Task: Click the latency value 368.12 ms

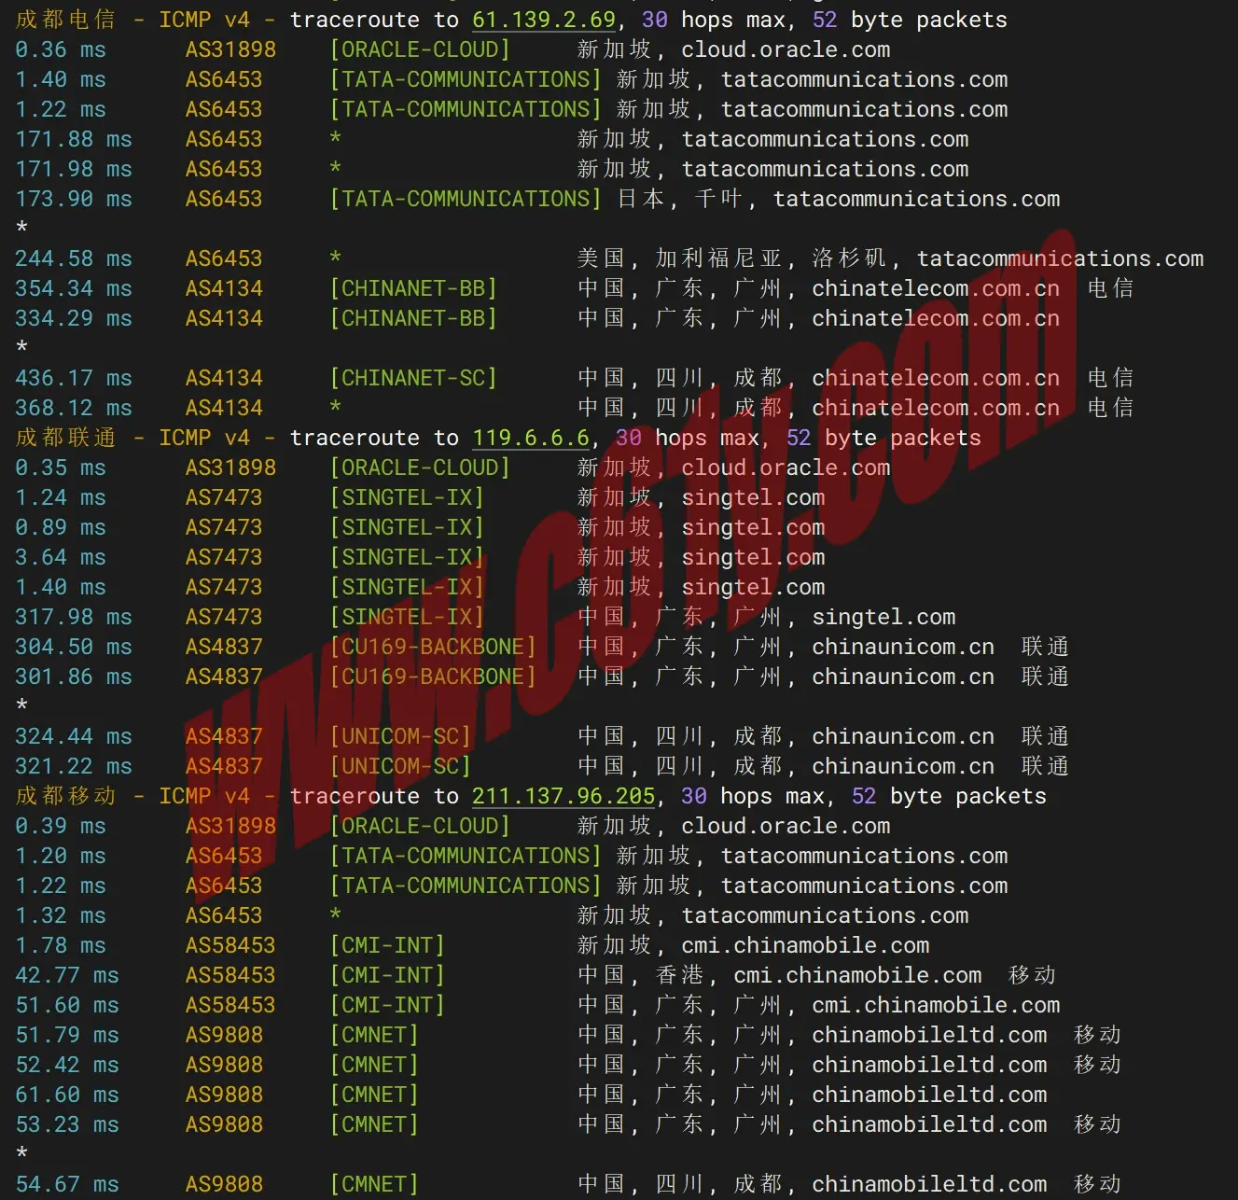Action: click(74, 408)
